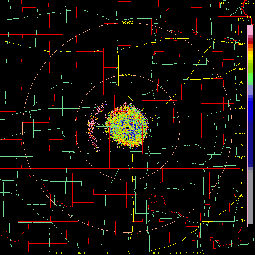Click the 1.000 legend value
Viewport: 255px width, 255px height.
pyautogui.click(x=240, y=32)
